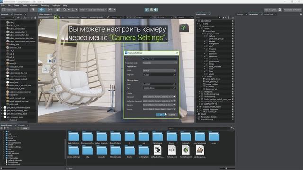Screen dimensions: 303x170
Task: Click the camera speed icon in viewport toolbar
Action: (108, 17)
